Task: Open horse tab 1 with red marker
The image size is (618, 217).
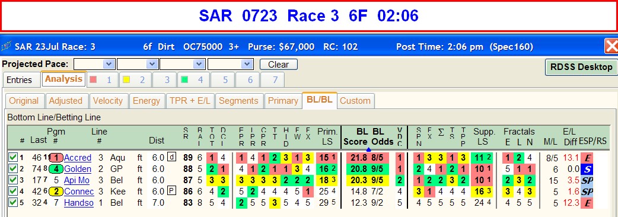Action: coord(103,80)
